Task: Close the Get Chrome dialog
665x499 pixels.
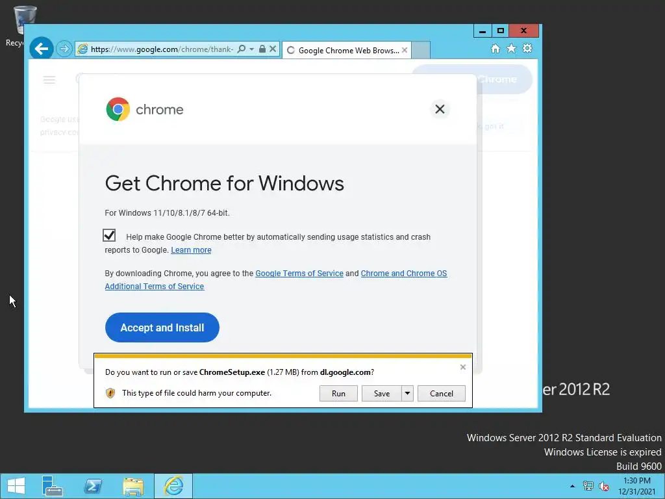Action: pyautogui.click(x=440, y=109)
